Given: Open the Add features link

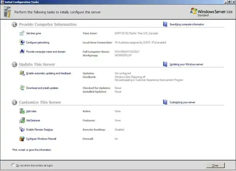Looking at the screenshot, I should [33, 120].
